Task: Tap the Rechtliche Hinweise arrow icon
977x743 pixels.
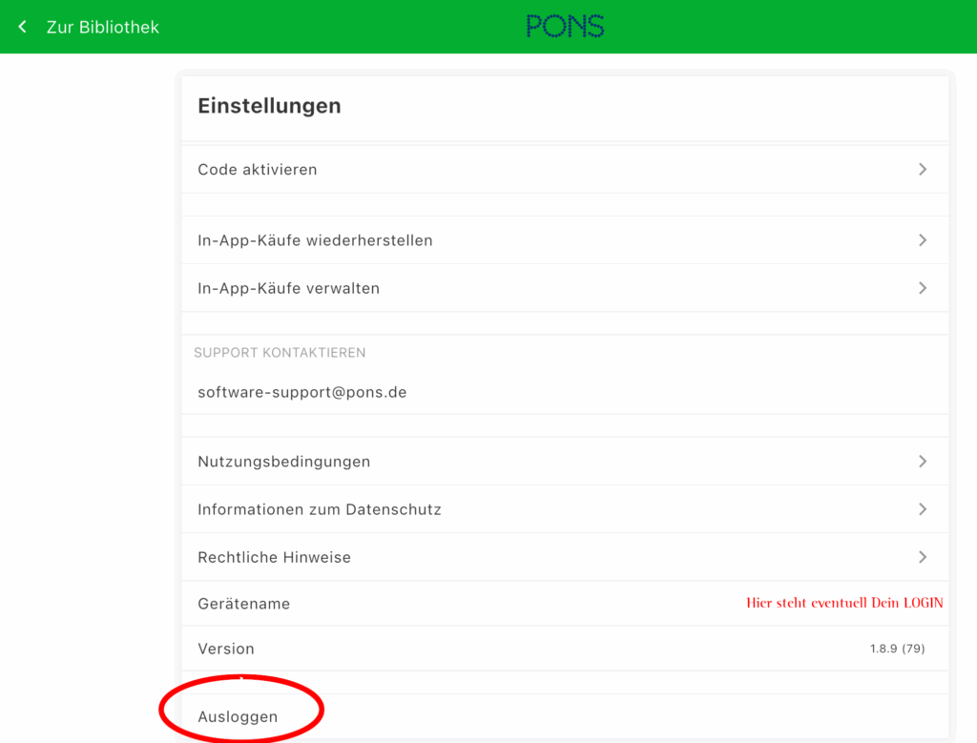Action: pos(922,557)
